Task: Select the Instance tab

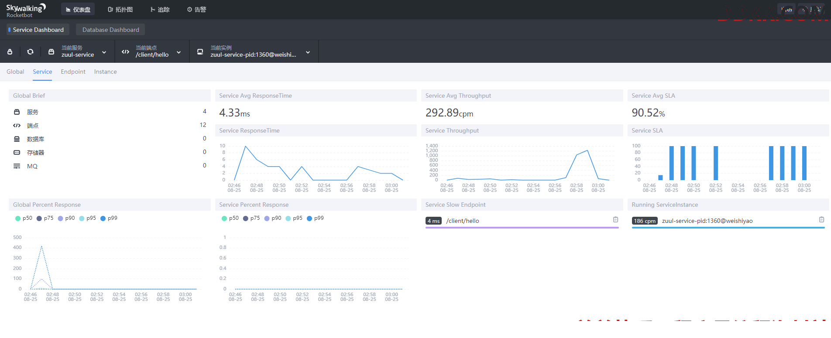Action: tap(105, 72)
